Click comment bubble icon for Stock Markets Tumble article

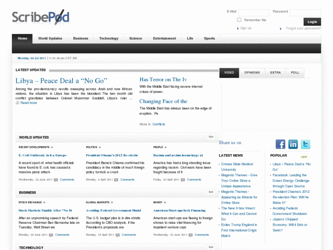coord(51,235)
